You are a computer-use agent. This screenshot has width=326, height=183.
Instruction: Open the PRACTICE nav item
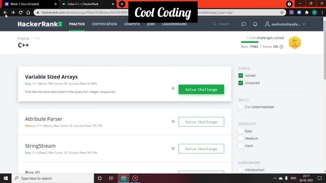pos(77,24)
